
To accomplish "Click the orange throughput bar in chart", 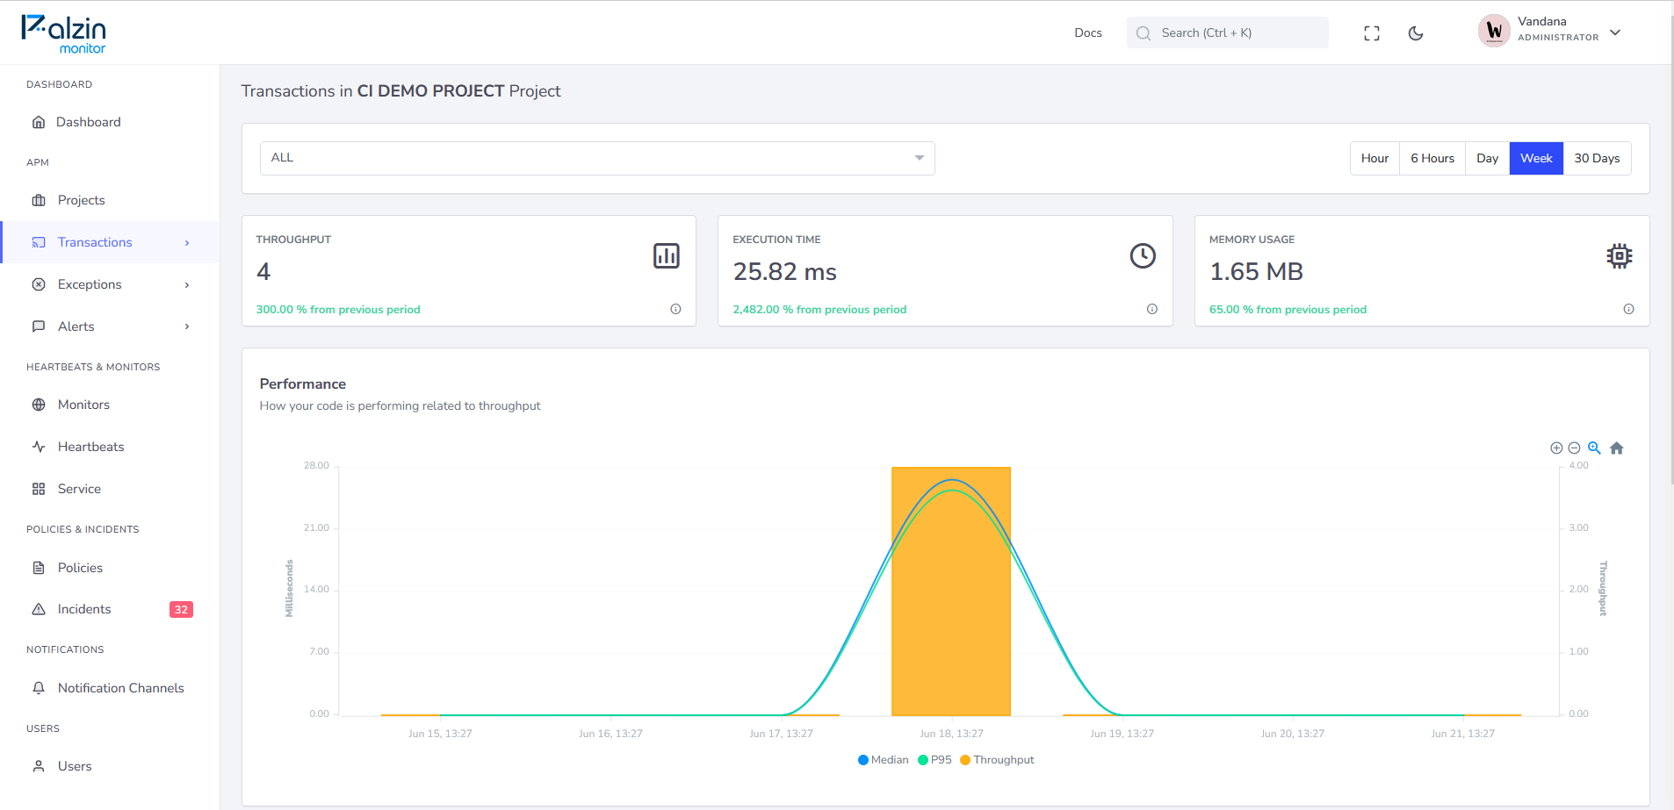I will click(x=951, y=591).
